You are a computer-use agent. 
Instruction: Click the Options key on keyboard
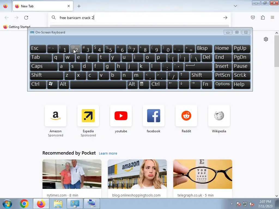click(x=223, y=85)
